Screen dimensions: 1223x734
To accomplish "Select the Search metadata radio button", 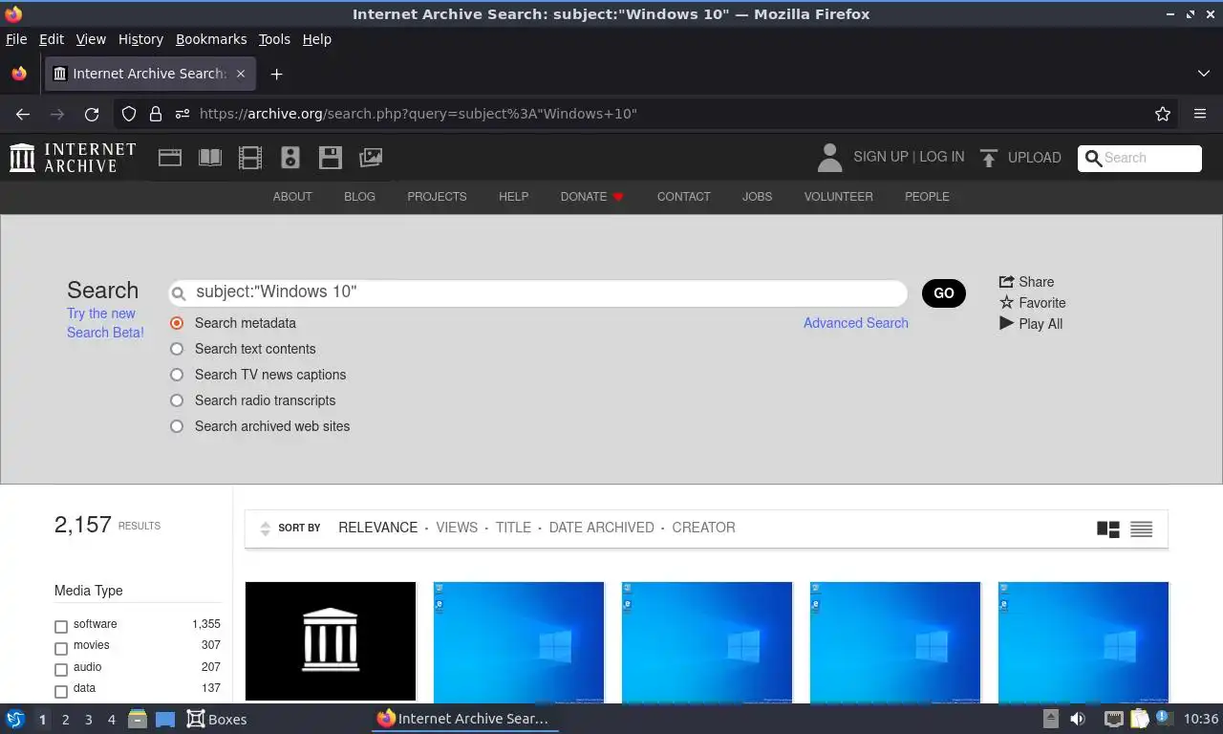I will click(x=177, y=323).
